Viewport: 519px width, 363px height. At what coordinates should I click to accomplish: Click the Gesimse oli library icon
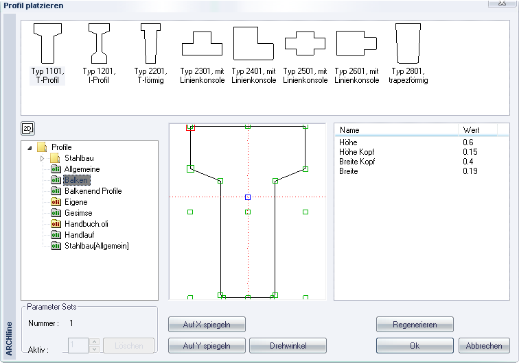tap(56, 213)
